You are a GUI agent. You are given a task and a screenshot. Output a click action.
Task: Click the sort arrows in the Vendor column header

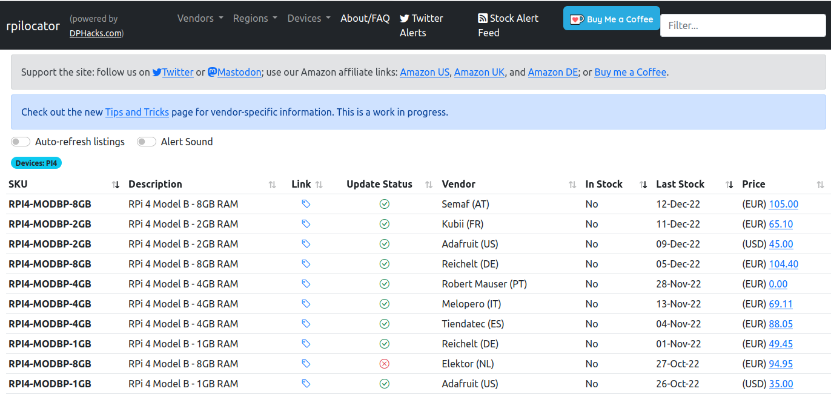(x=572, y=185)
